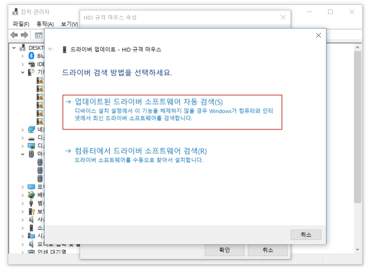
Task: Close the 장치 관리자 window
Action: coord(352,11)
